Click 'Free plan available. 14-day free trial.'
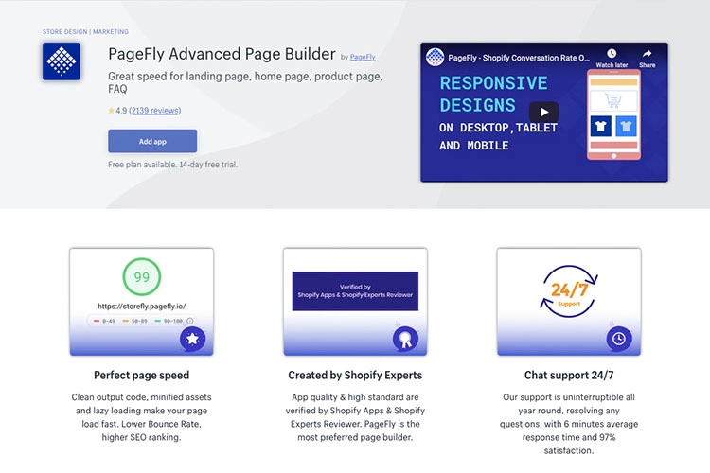This screenshot has width=710, height=473. click(x=172, y=165)
